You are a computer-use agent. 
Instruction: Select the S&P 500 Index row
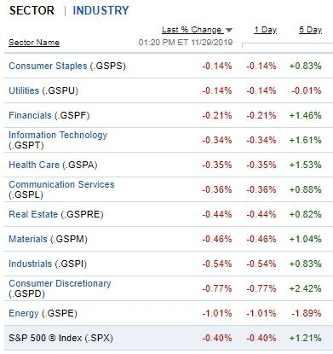[x=169, y=338]
